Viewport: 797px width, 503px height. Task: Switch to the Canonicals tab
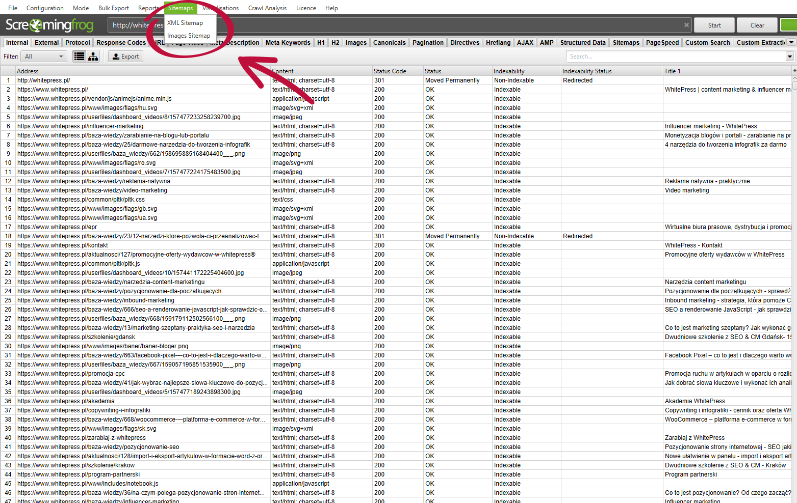(x=390, y=42)
